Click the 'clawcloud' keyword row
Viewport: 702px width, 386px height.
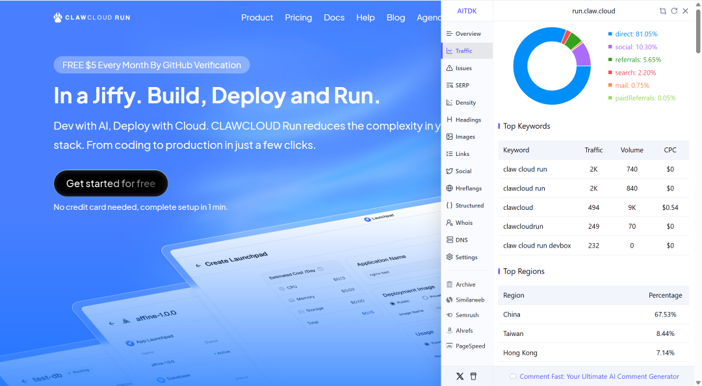coord(593,207)
